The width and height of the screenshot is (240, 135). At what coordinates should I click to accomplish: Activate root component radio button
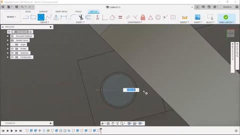coord(31,32)
